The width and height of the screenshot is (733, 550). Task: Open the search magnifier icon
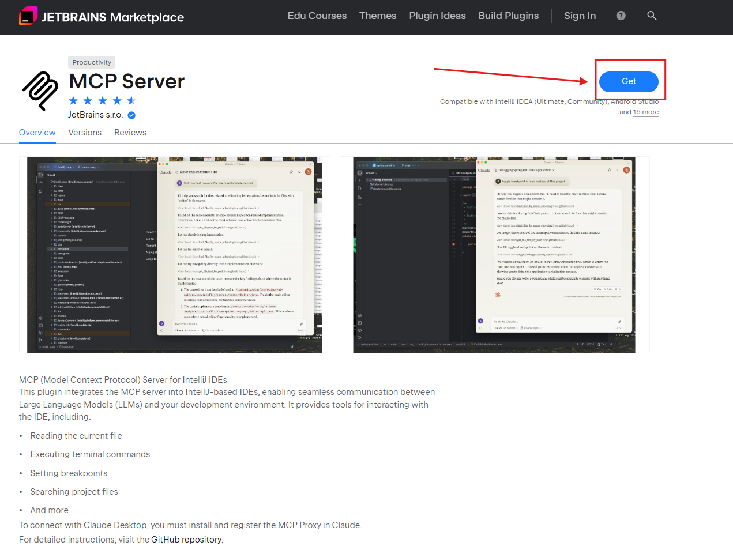click(652, 16)
